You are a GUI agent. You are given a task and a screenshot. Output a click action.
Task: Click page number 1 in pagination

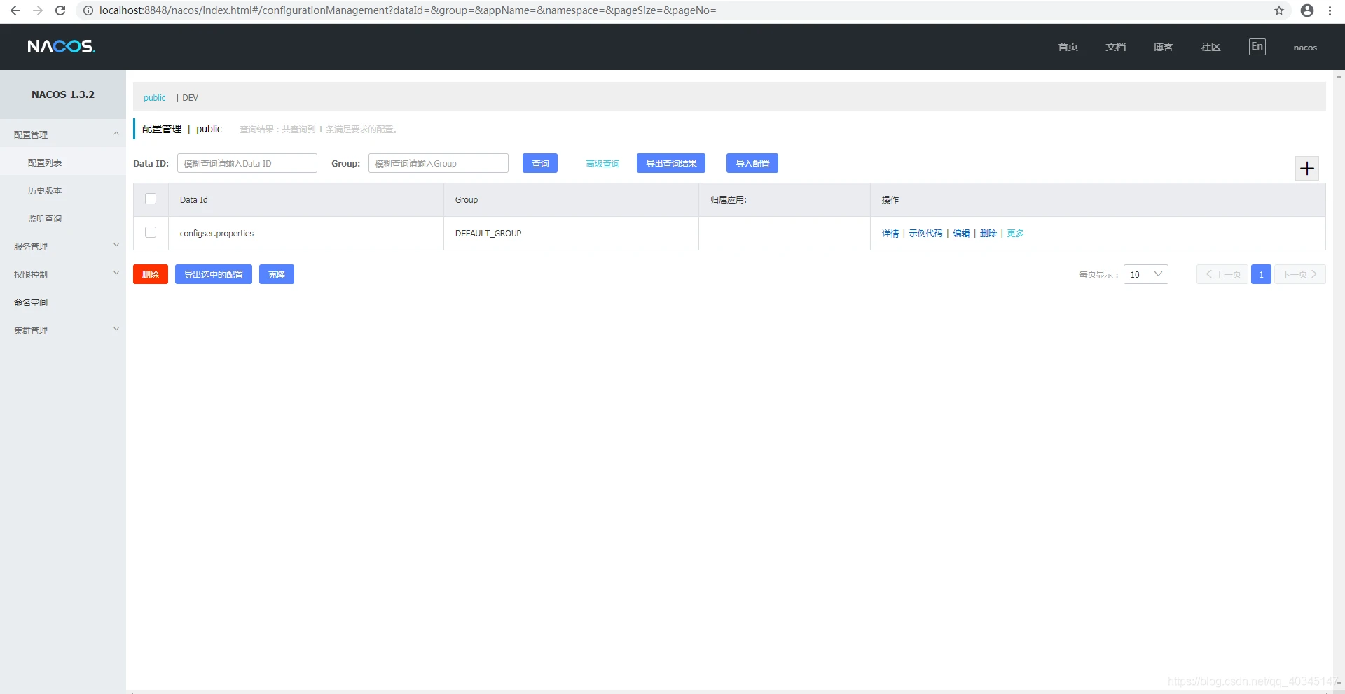[x=1261, y=274]
